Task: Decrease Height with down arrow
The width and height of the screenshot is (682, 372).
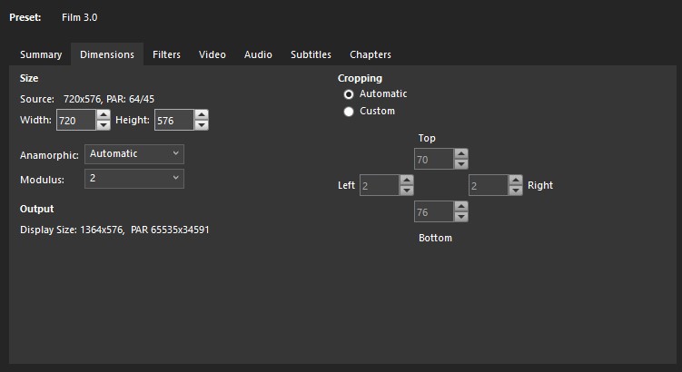Action: (x=202, y=125)
